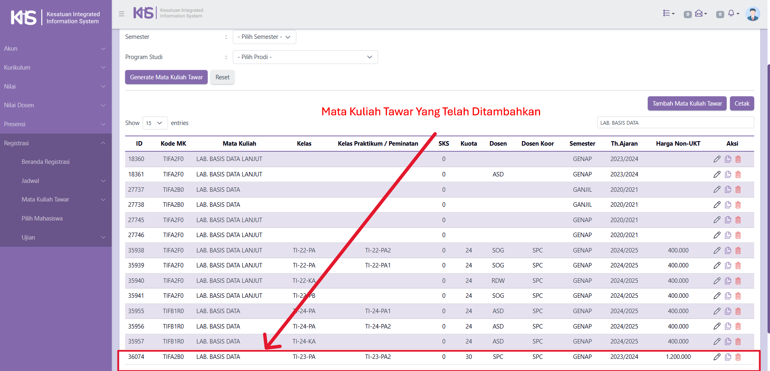Open the notifications bell icon

point(732,13)
